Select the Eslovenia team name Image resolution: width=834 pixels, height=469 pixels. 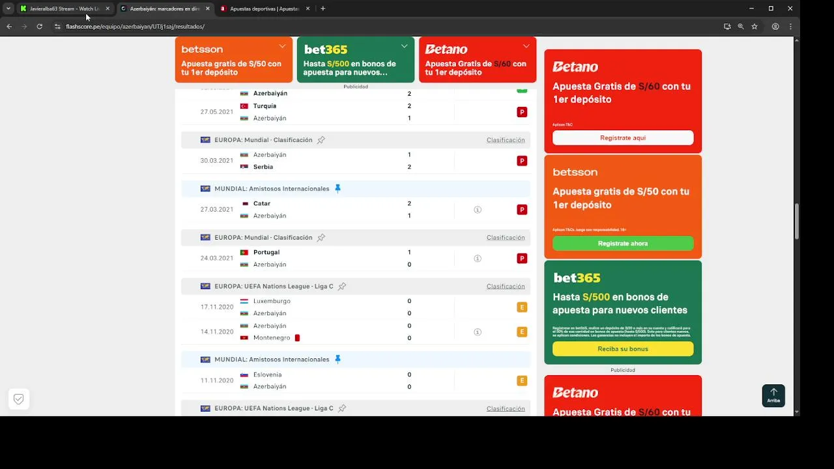click(267, 375)
